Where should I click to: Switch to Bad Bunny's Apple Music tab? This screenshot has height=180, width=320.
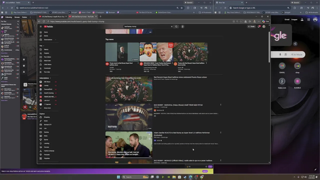click(x=53, y=16)
